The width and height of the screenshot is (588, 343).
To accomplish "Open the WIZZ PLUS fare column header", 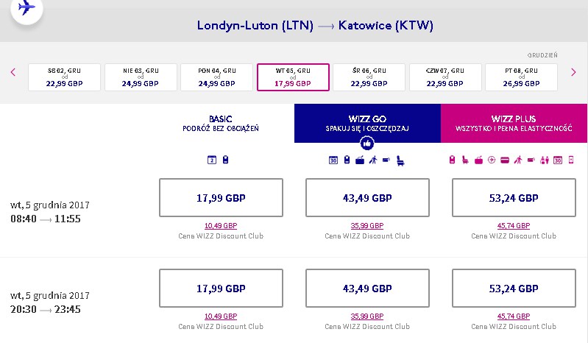I will point(514,123).
